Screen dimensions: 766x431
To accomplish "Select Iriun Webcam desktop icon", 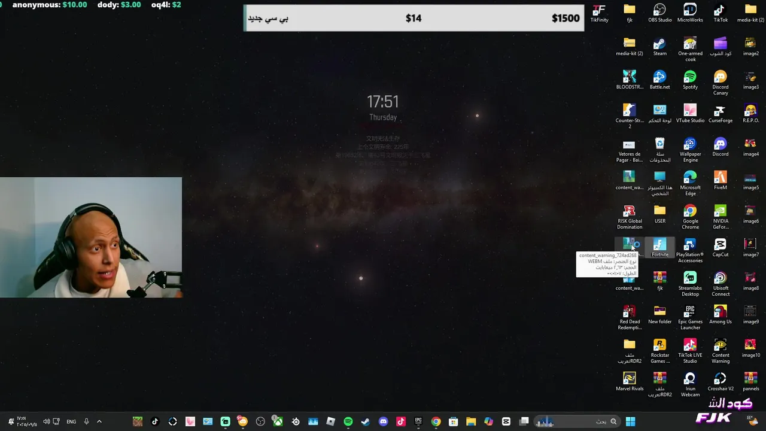I will 690,384.
